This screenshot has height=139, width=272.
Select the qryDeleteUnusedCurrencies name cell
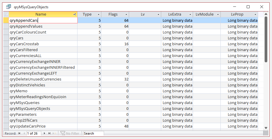pyautogui.click(x=43, y=79)
